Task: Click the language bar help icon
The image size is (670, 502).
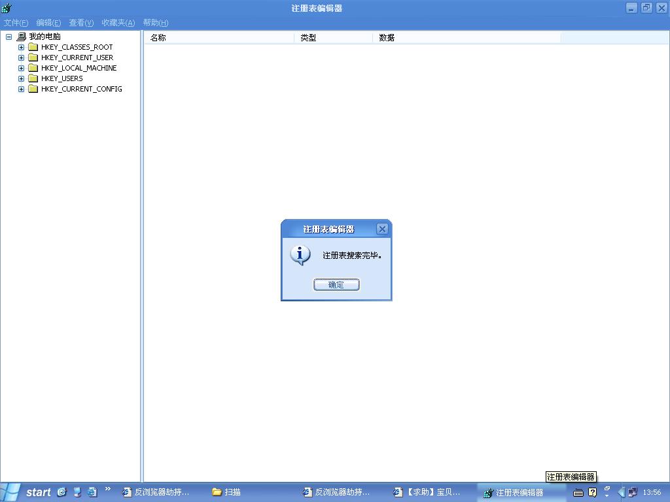Action: pos(592,492)
